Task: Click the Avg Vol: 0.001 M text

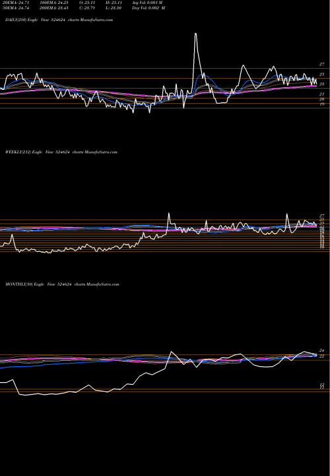Action: pyautogui.click(x=148, y=3)
